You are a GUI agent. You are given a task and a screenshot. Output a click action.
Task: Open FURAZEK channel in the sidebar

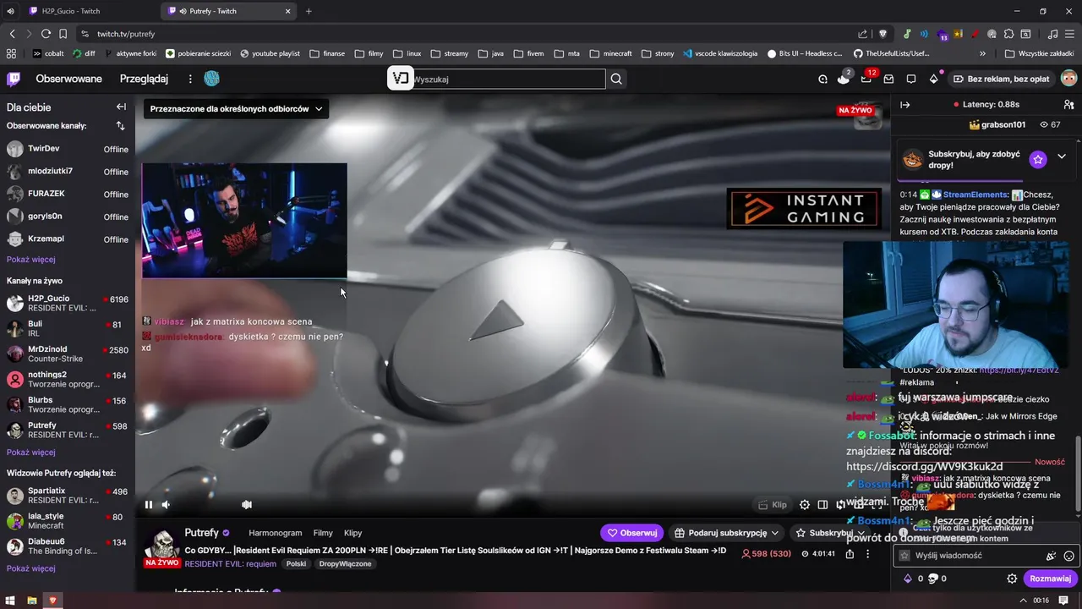pyautogui.click(x=68, y=194)
